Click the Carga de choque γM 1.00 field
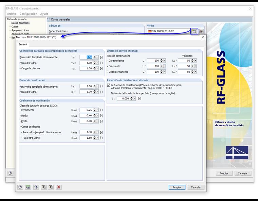Image resolution: width=258 pixels, height=201 pixels. [x=86, y=68]
